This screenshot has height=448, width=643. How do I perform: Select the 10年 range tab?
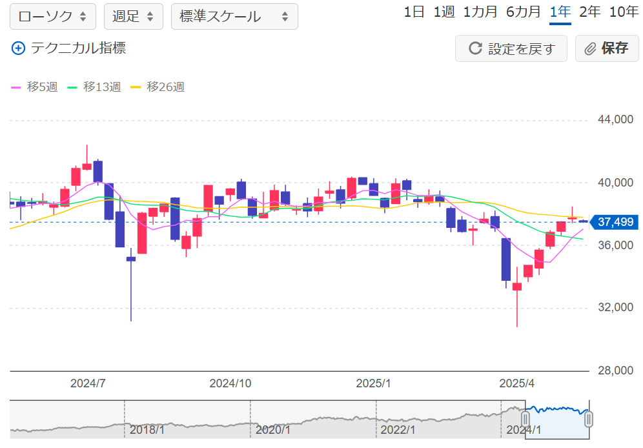coord(624,12)
